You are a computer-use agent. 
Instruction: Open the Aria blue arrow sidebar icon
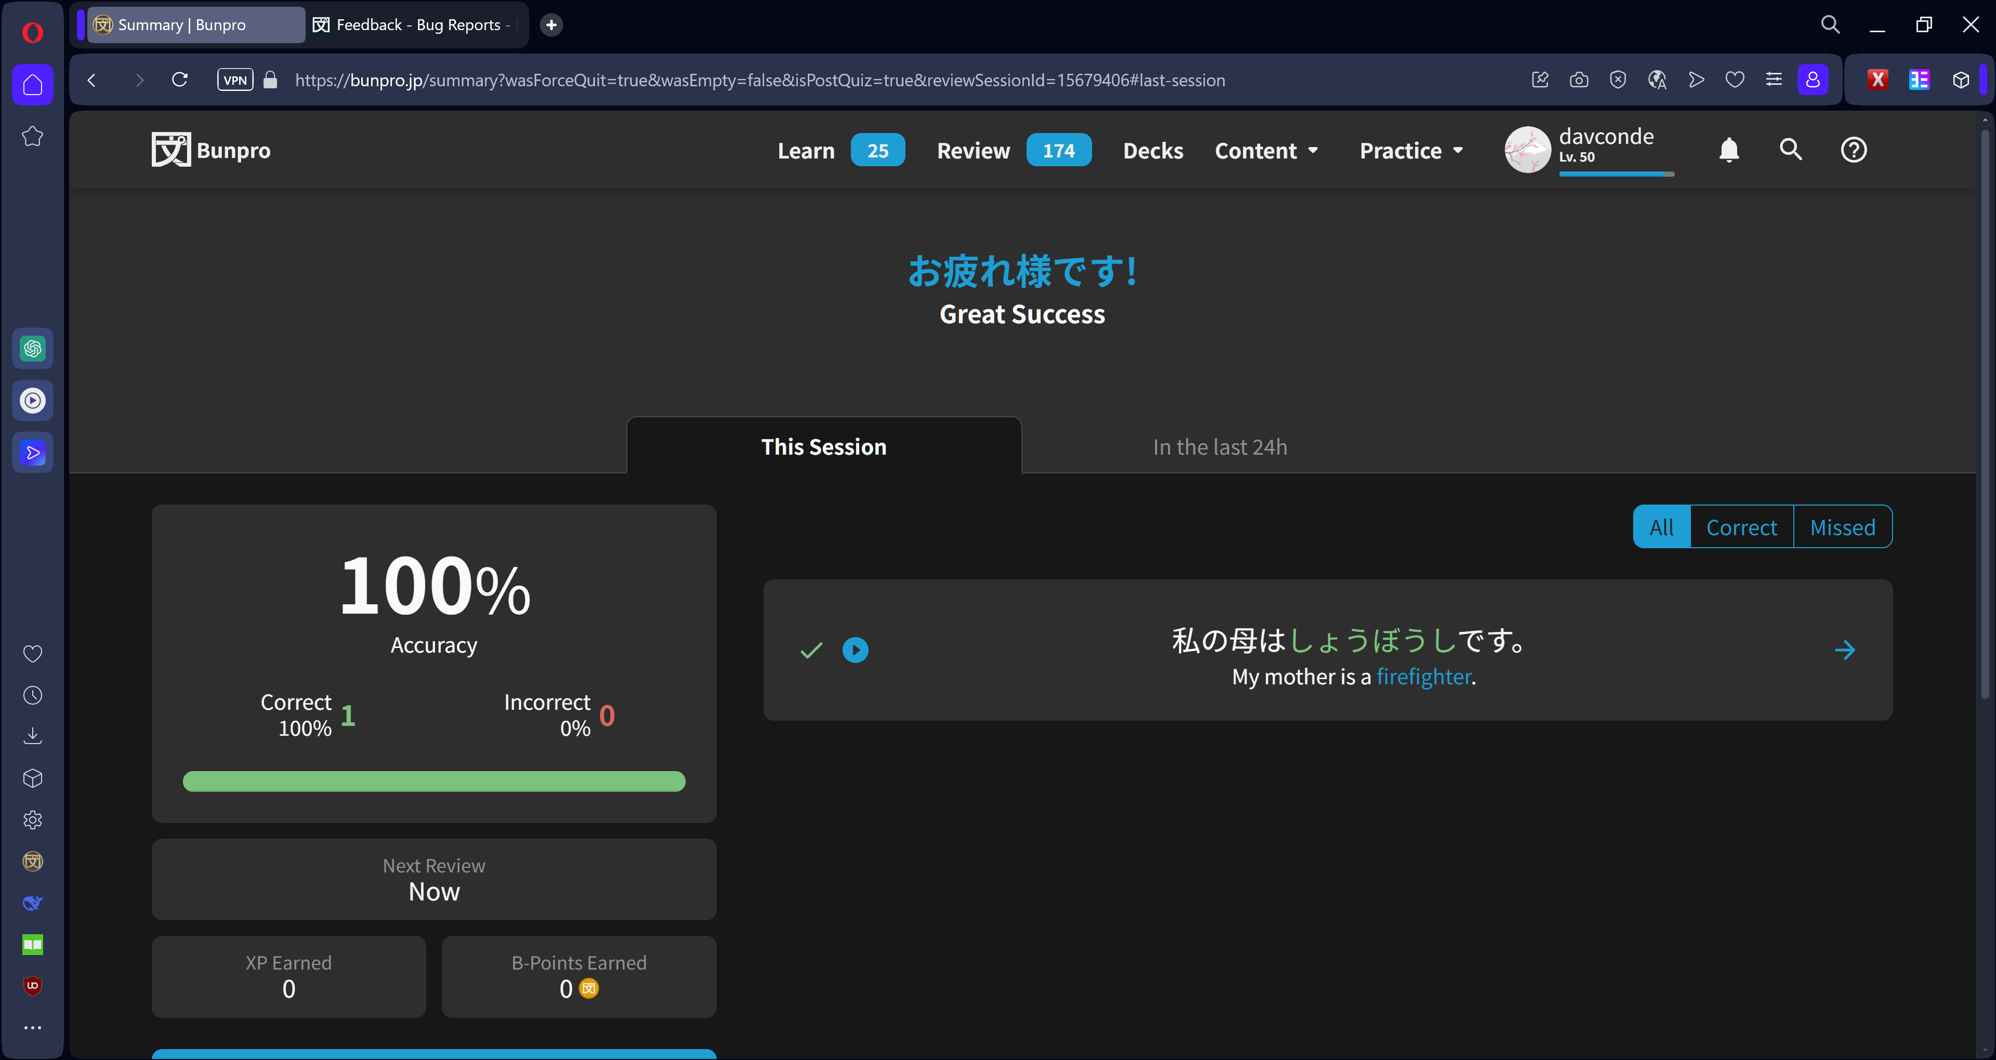33,453
